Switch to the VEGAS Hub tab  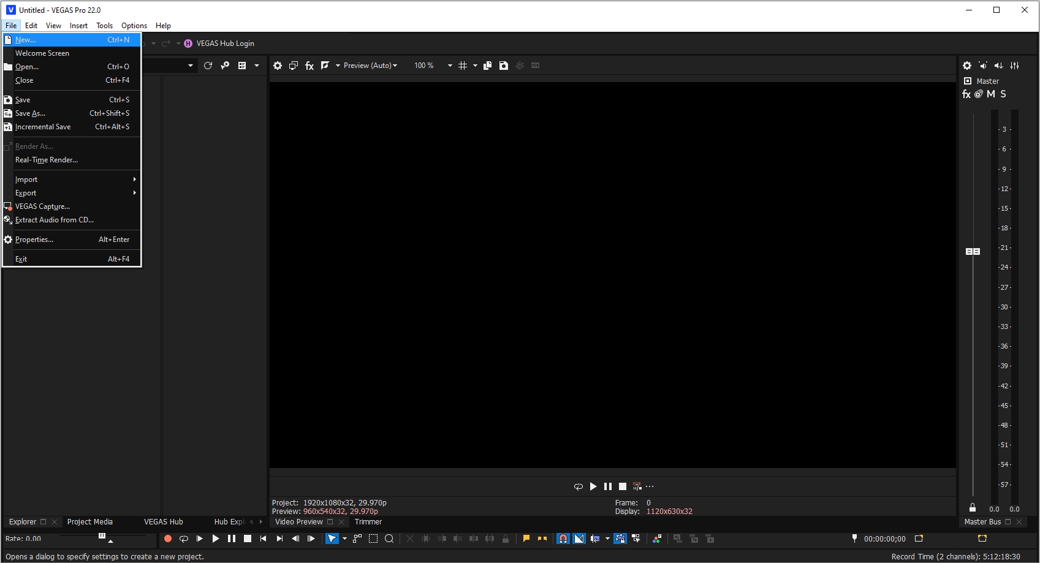point(164,522)
